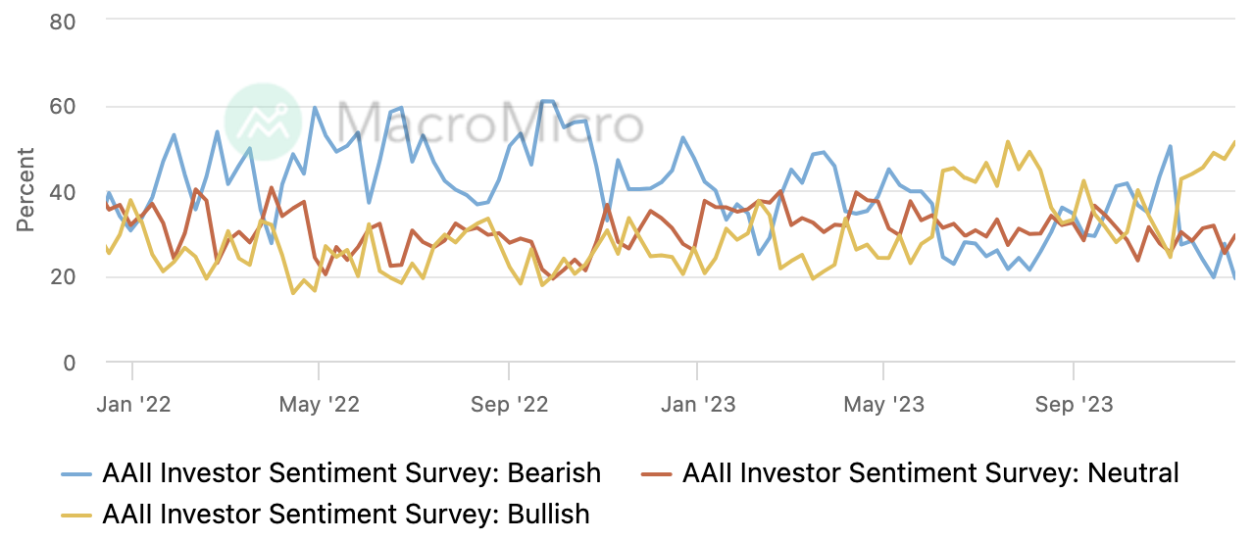The width and height of the screenshot is (1253, 541).
Task: Click the 0 y-axis tick label
Action: click(x=70, y=362)
